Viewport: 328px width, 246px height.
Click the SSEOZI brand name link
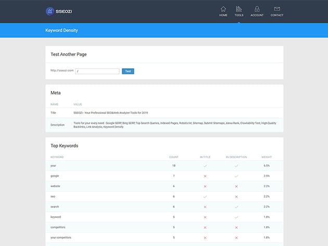pyautogui.click(x=67, y=11)
